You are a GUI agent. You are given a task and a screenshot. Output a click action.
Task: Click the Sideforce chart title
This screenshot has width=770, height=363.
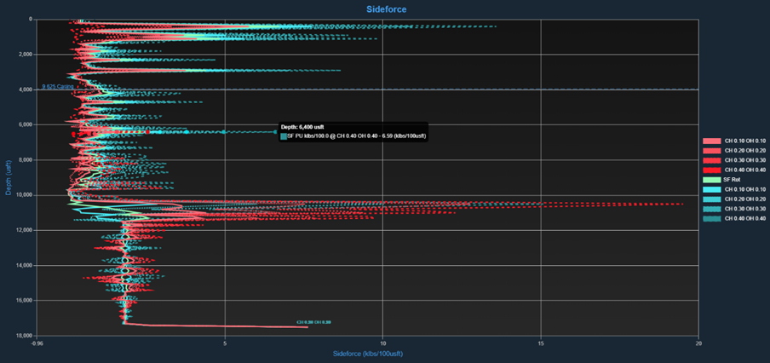click(x=386, y=9)
